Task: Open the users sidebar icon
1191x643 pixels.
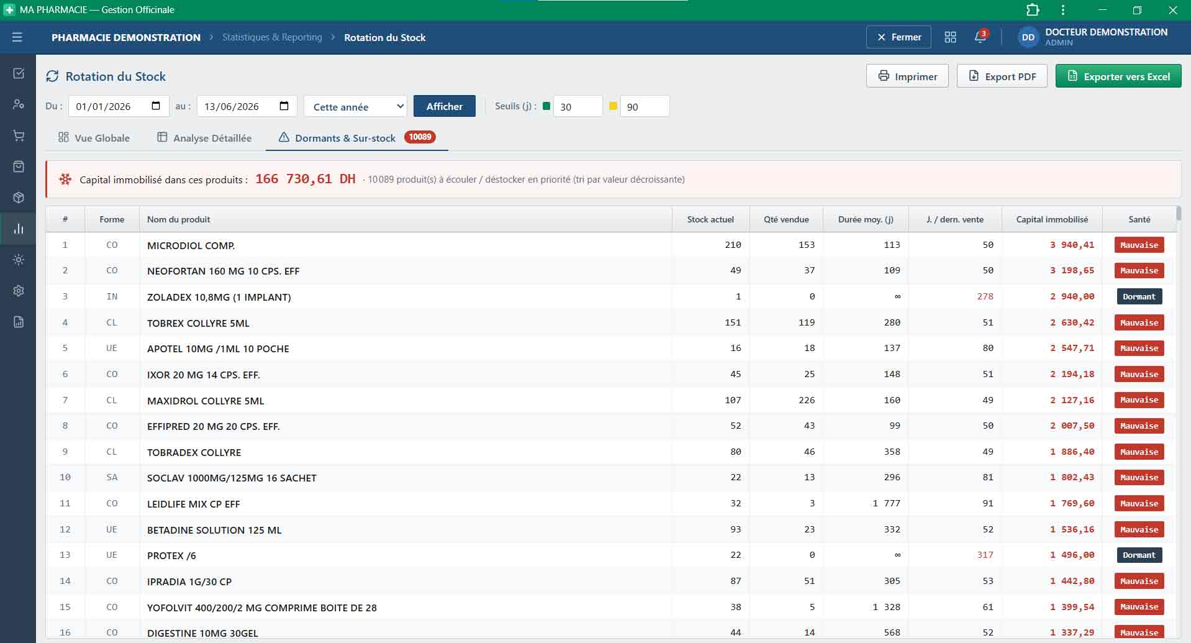Action: click(19, 104)
